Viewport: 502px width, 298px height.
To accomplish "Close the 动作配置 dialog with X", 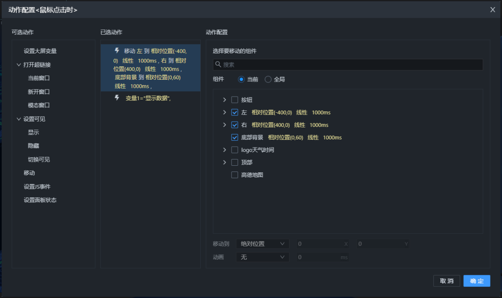I will [x=493, y=10].
